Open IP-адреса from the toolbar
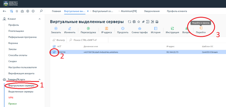The width and height of the screenshot is (226, 107). point(106,28)
